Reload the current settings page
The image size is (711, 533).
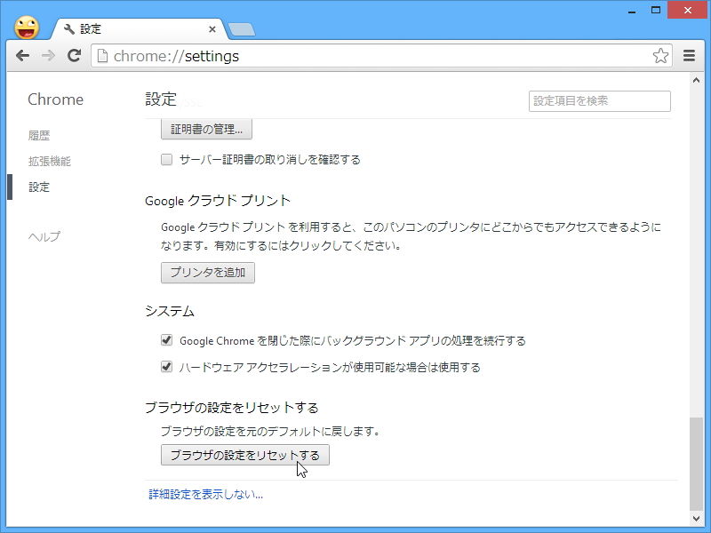click(x=75, y=55)
